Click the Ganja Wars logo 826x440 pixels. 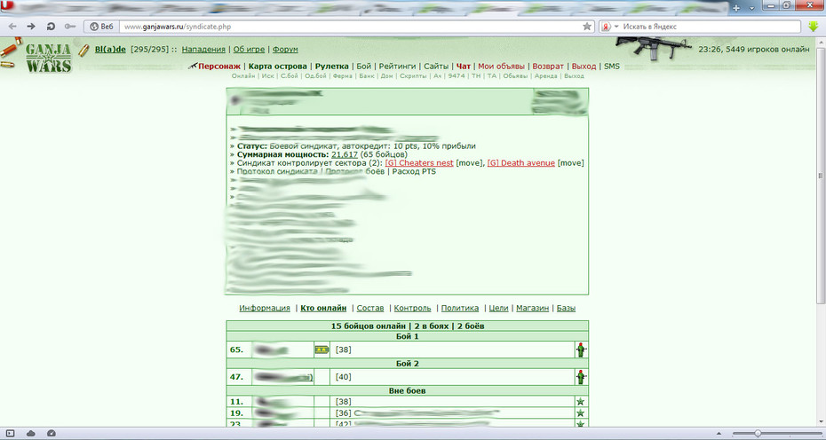point(48,58)
